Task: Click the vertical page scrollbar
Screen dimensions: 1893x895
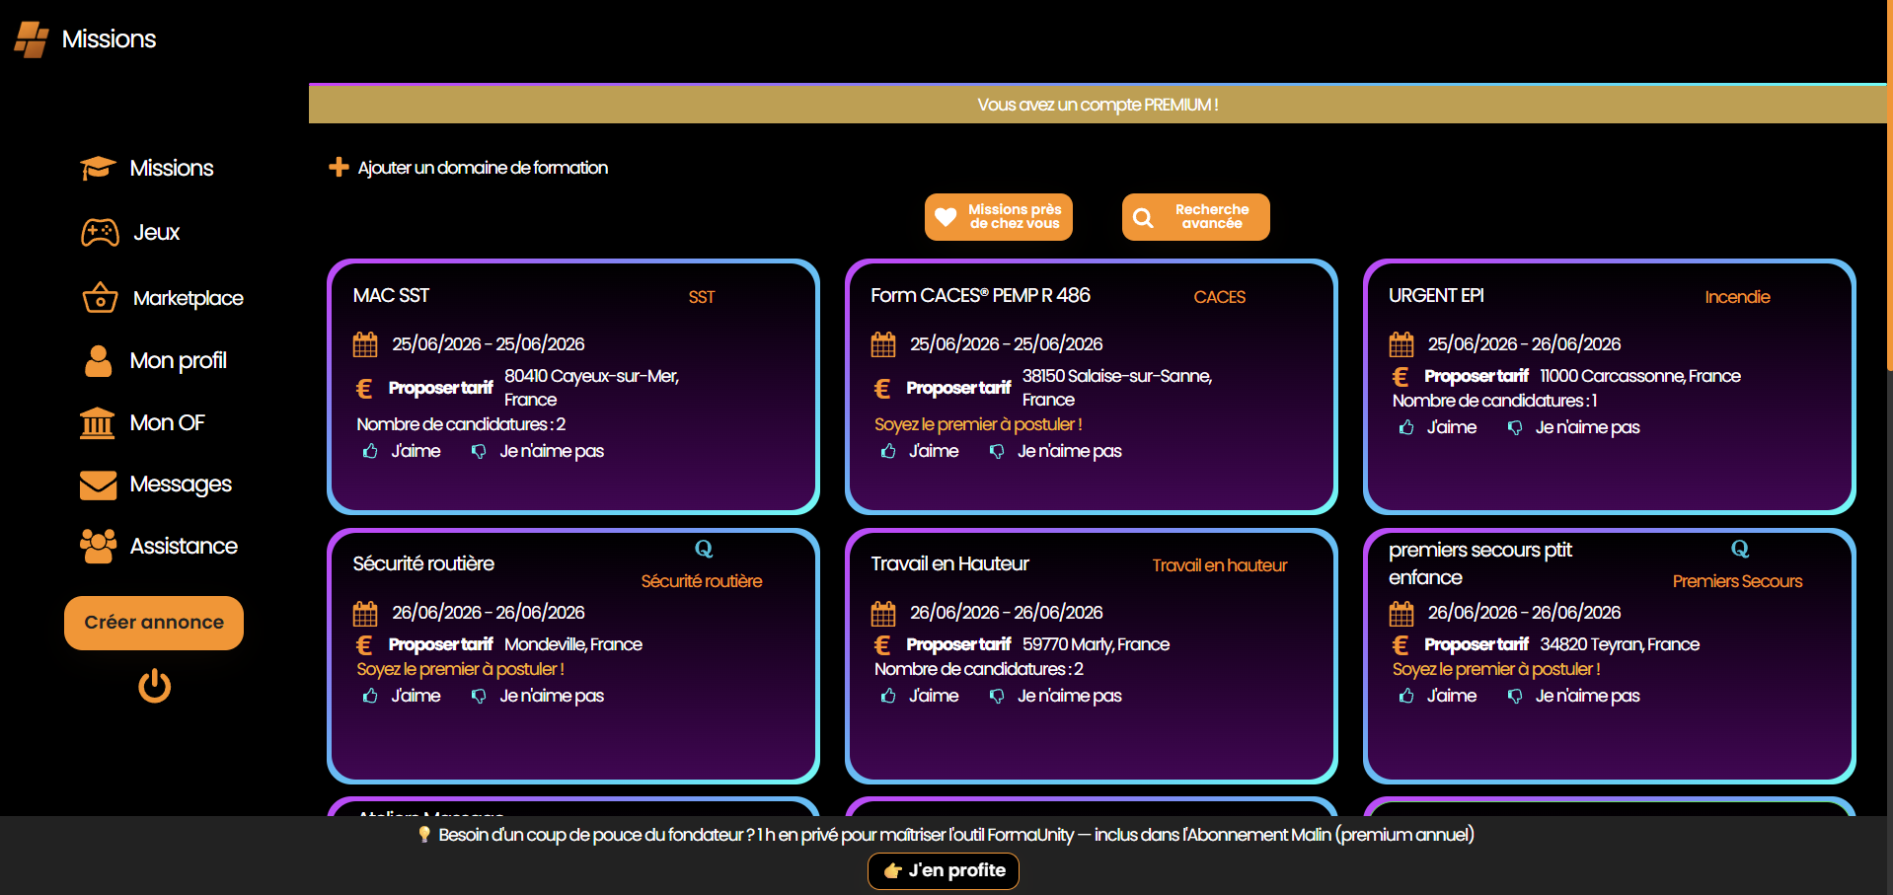Action: pos(1889,186)
